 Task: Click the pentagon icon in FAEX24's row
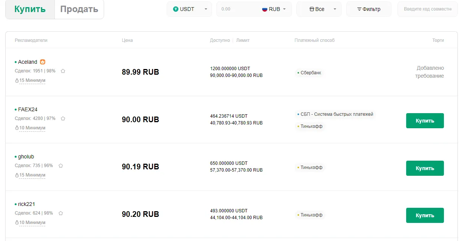pos(63,118)
